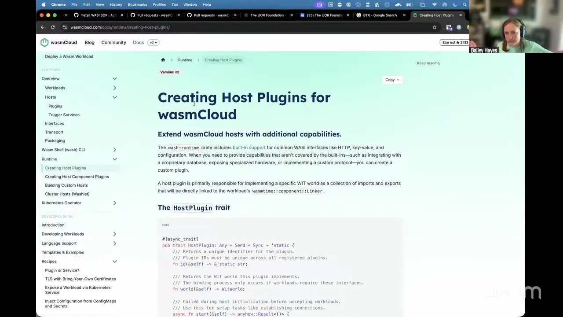The height and width of the screenshot is (317, 563).
Task: Open the Interfaces sidebar page
Action: (55, 124)
